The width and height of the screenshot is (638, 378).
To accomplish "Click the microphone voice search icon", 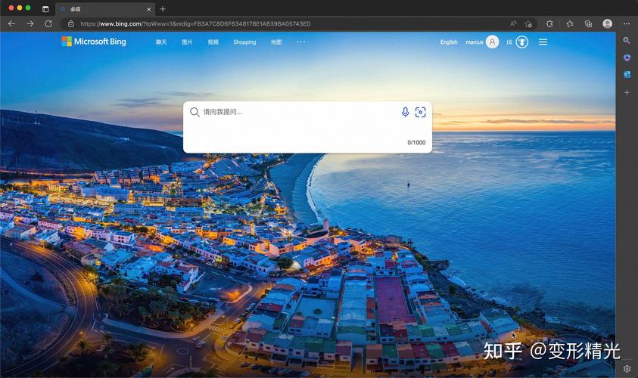I will (405, 112).
